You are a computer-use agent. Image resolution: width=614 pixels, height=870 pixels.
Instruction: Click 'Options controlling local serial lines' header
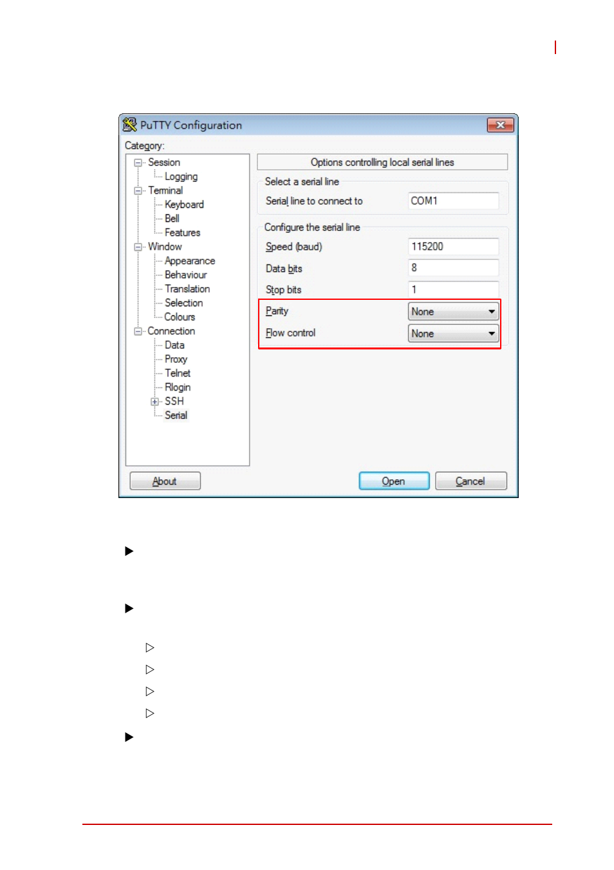pyautogui.click(x=382, y=162)
